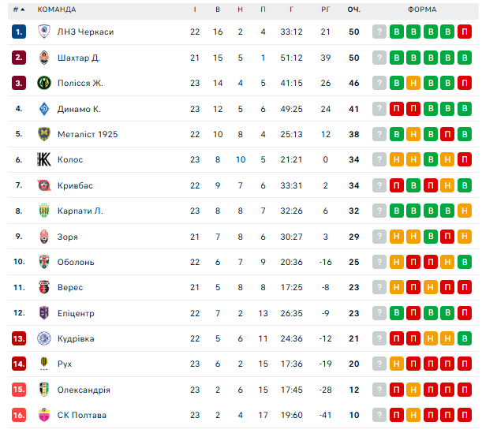Click the Оболонь team badge
This screenshot has height=433, width=482.
click(x=44, y=262)
